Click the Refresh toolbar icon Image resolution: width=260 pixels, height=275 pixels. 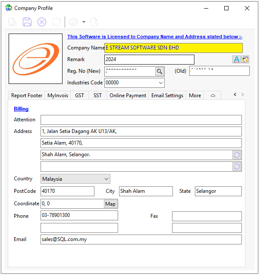[56, 22]
